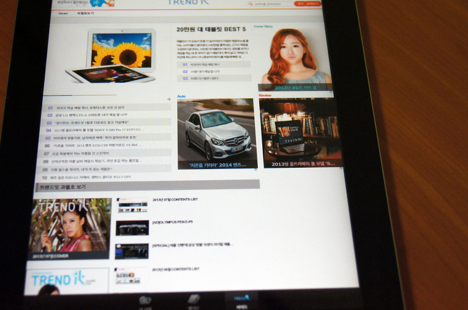Click the 트렌드잇 과월호 보기 section header
The height and width of the screenshot is (310, 468).
click(x=148, y=186)
